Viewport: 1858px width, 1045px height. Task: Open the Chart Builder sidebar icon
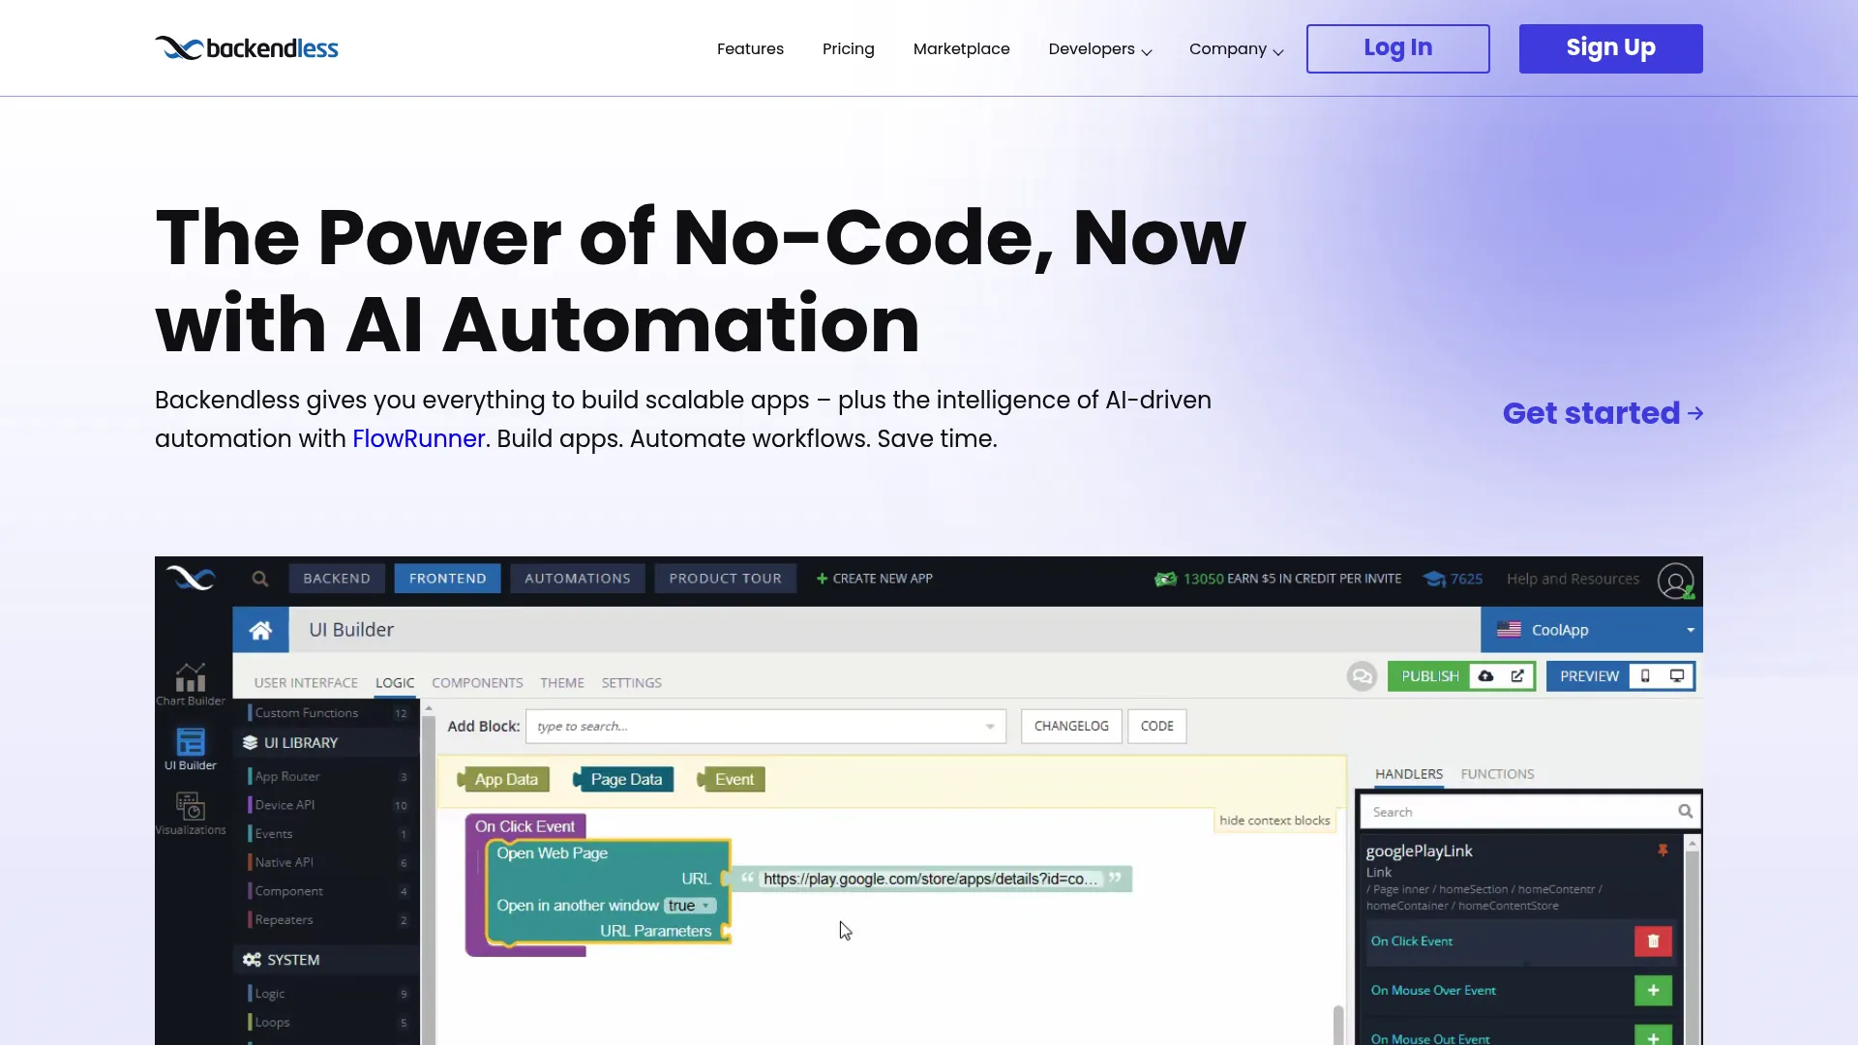point(191,684)
